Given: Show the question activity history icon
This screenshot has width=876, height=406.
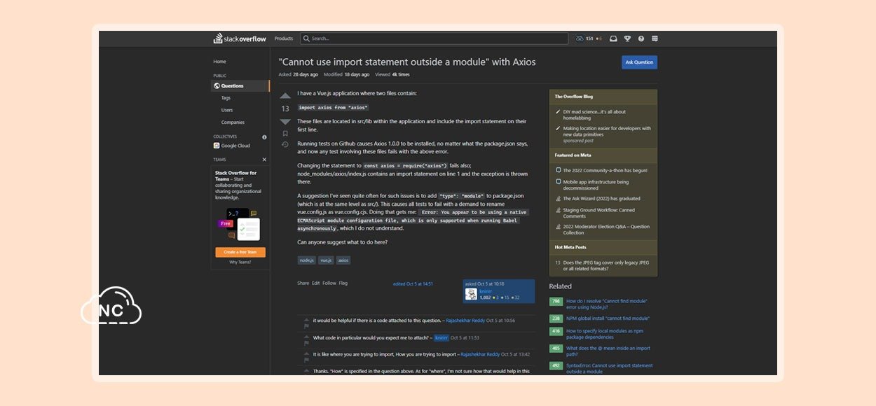Looking at the screenshot, I should tap(285, 144).
